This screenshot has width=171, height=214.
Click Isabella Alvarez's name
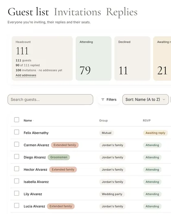click(x=36, y=182)
